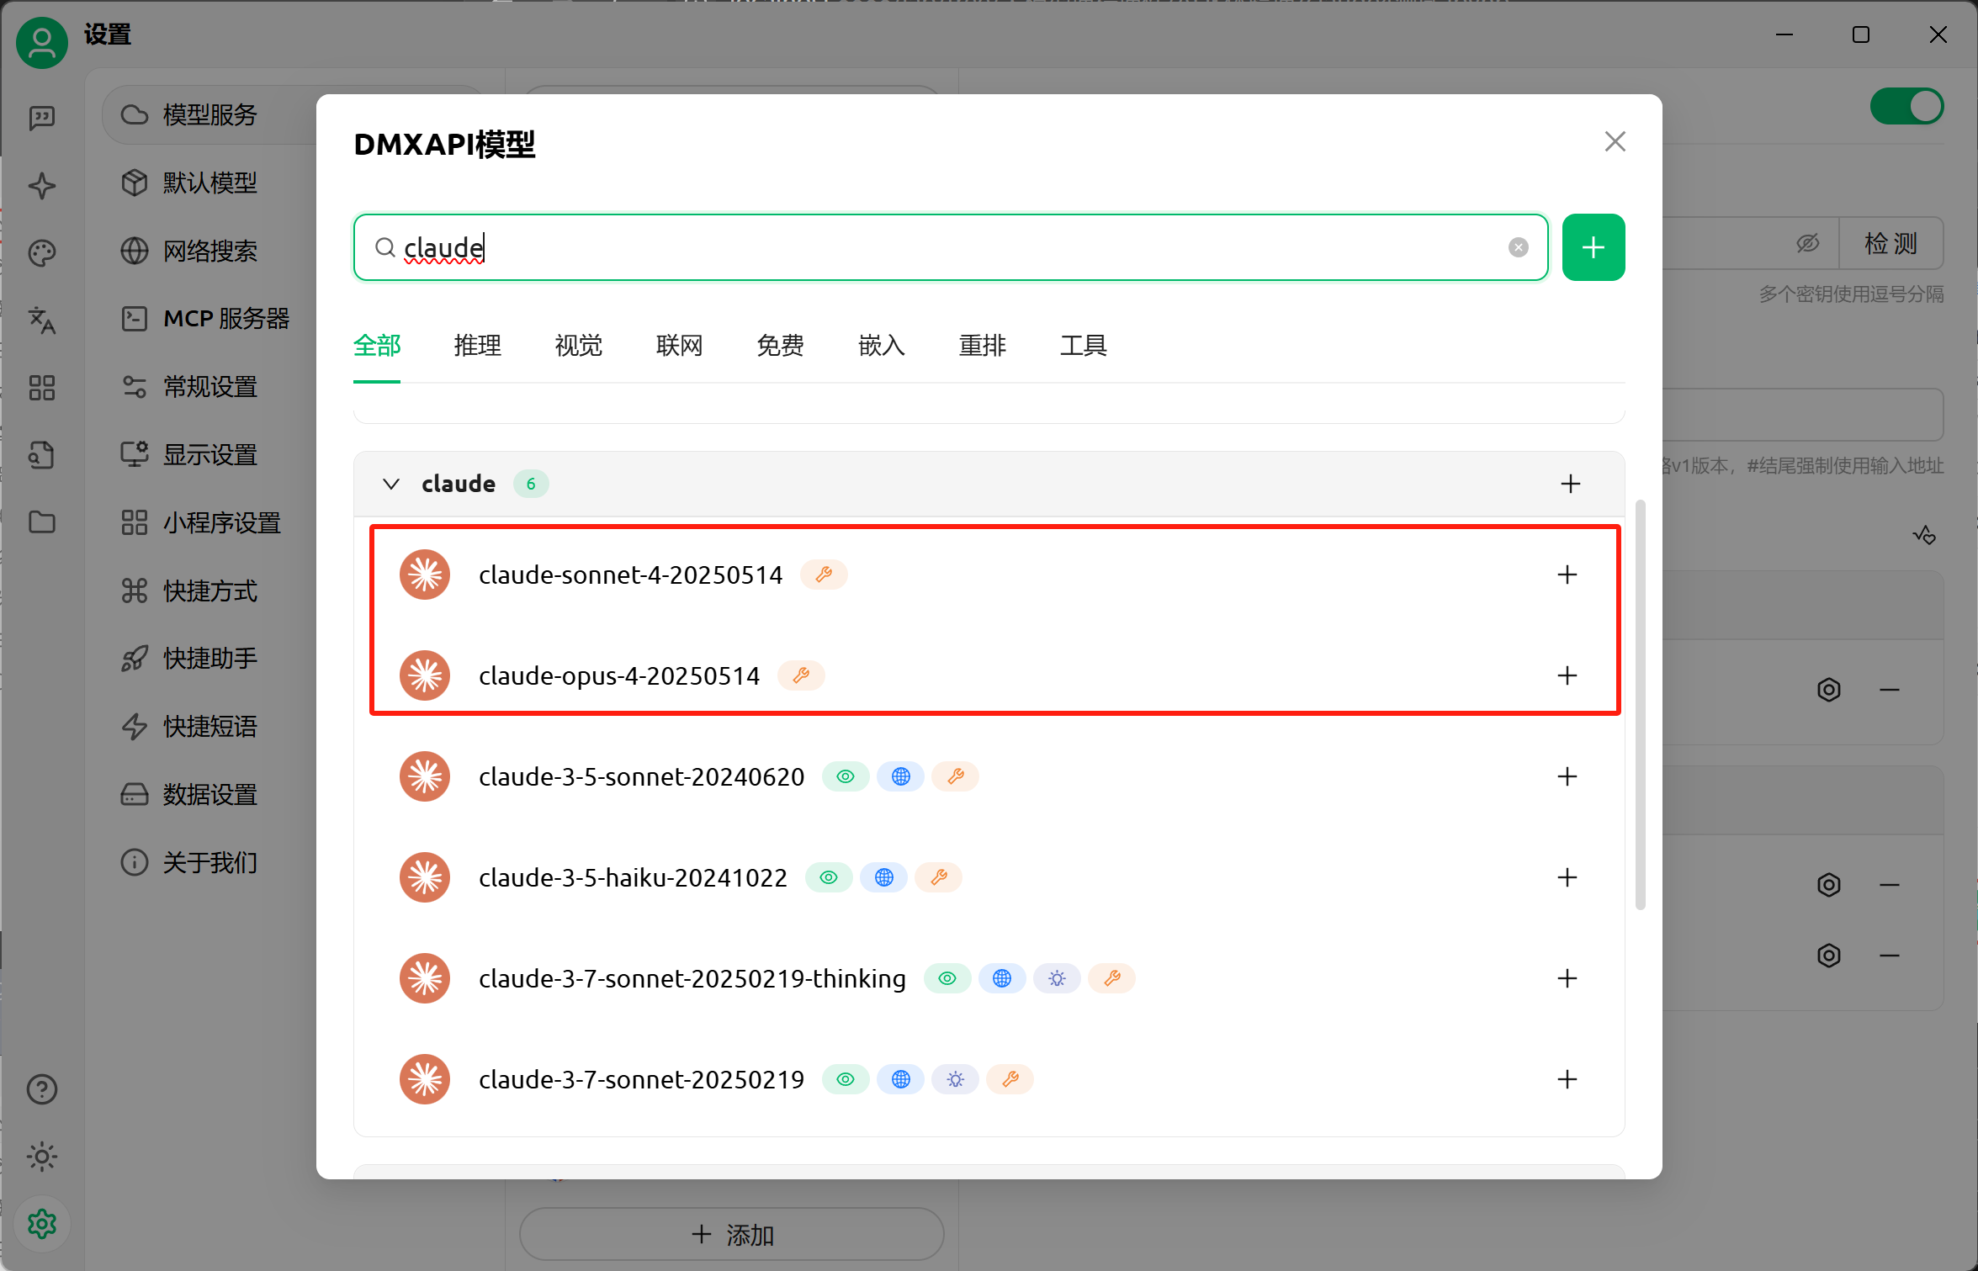The image size is (1978, 1271).
Task: Click claude-3-7-sonnet-20250219-thinking model name
Action: coord(692,978)
